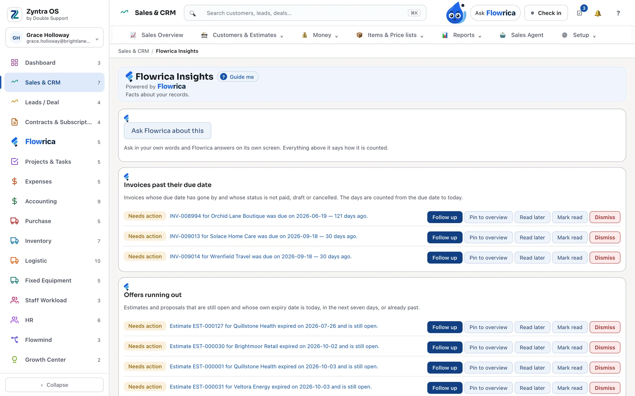Expand the Reports dropdown menu

pos(462,35)
